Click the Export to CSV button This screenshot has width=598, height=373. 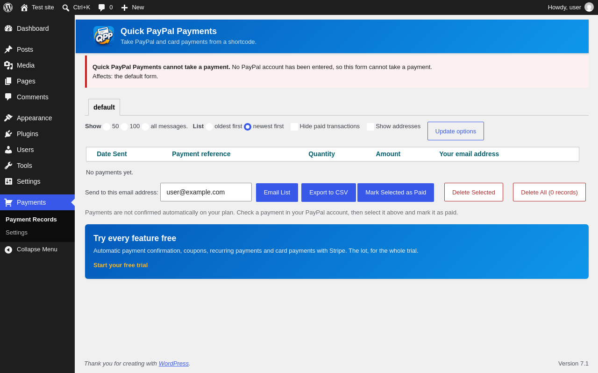(x=328, y=193)
